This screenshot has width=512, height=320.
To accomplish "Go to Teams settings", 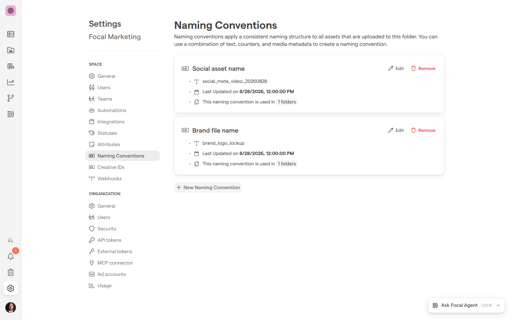I will click(123, 99).
